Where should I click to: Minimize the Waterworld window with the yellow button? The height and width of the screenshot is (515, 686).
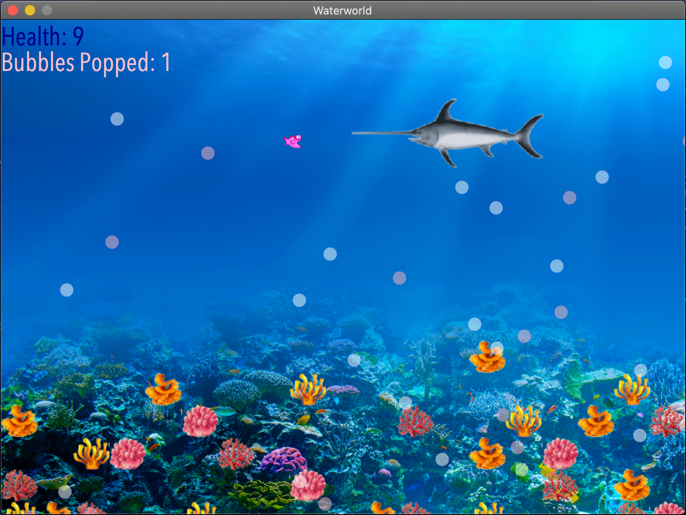(30, 10)
